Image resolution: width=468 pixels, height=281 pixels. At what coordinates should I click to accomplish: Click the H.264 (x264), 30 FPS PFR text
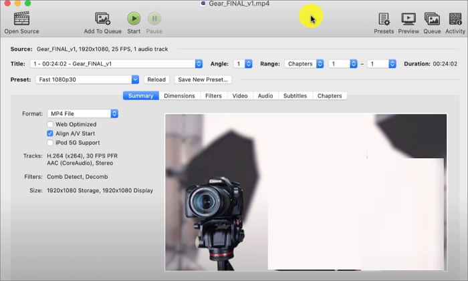[82, 156]
